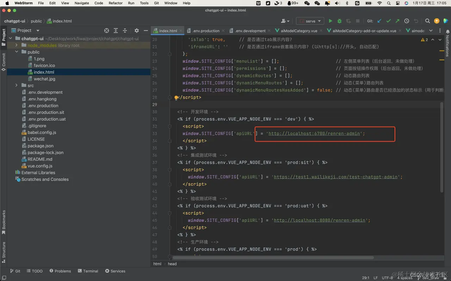Screen dimensions: 451x281
Task: Toggle the Services tool window at the bottom
Action: click(x=115, y=271)
